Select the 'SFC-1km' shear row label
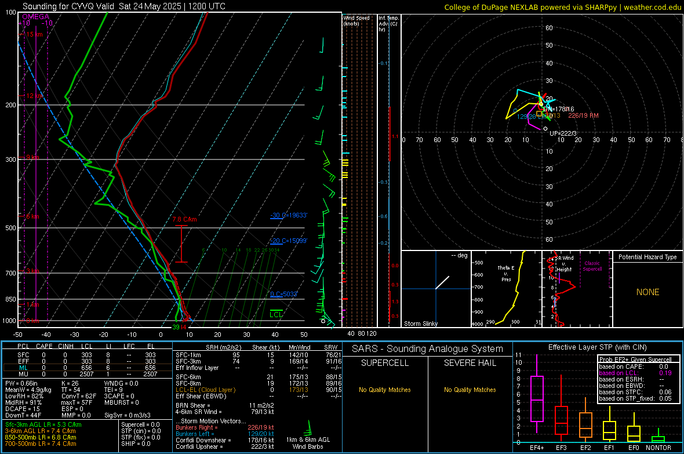 (188, 355)
